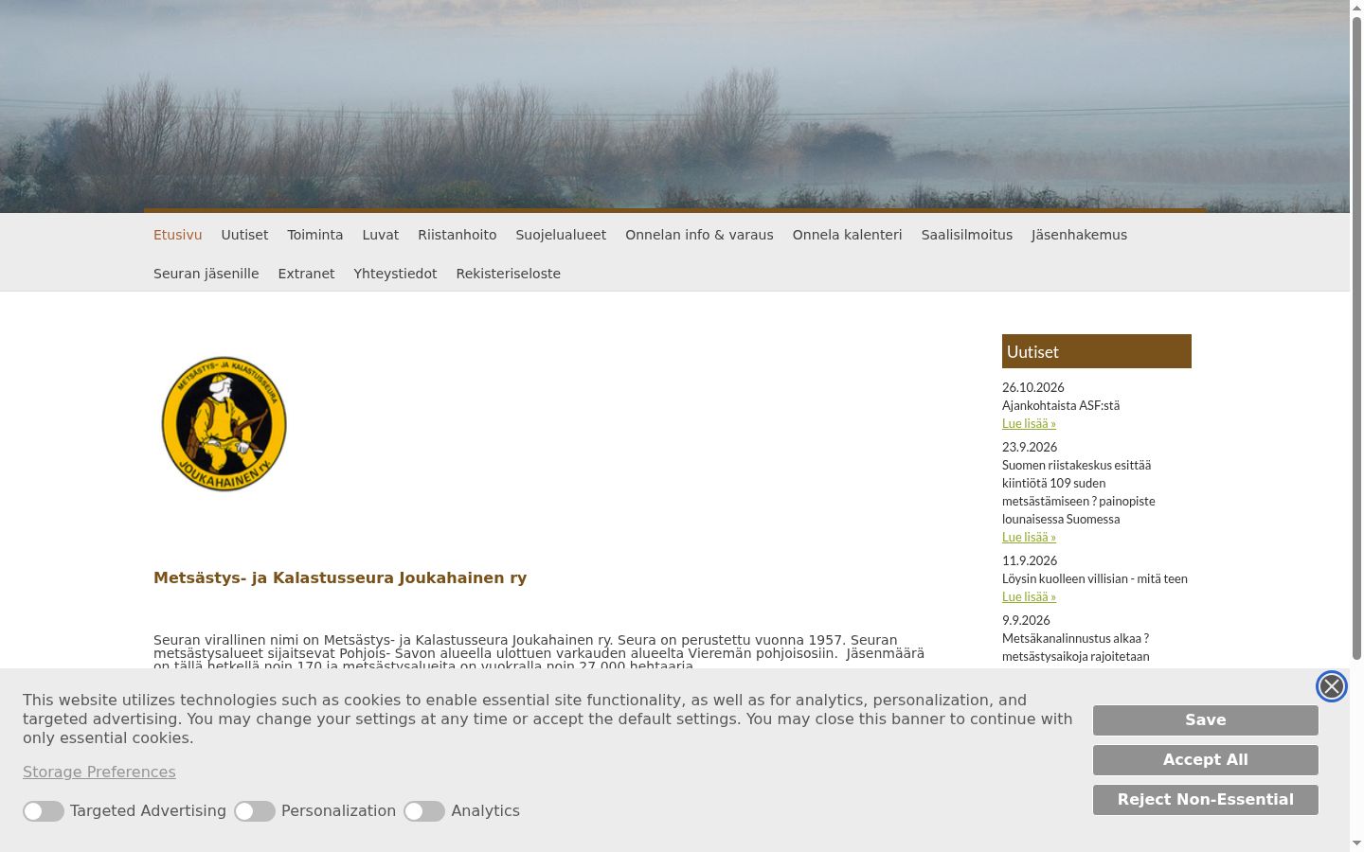1364x852 pixels.
Task: Open Lue lisää for Löysin kuolleen villisian
Action: point(1029,596)
